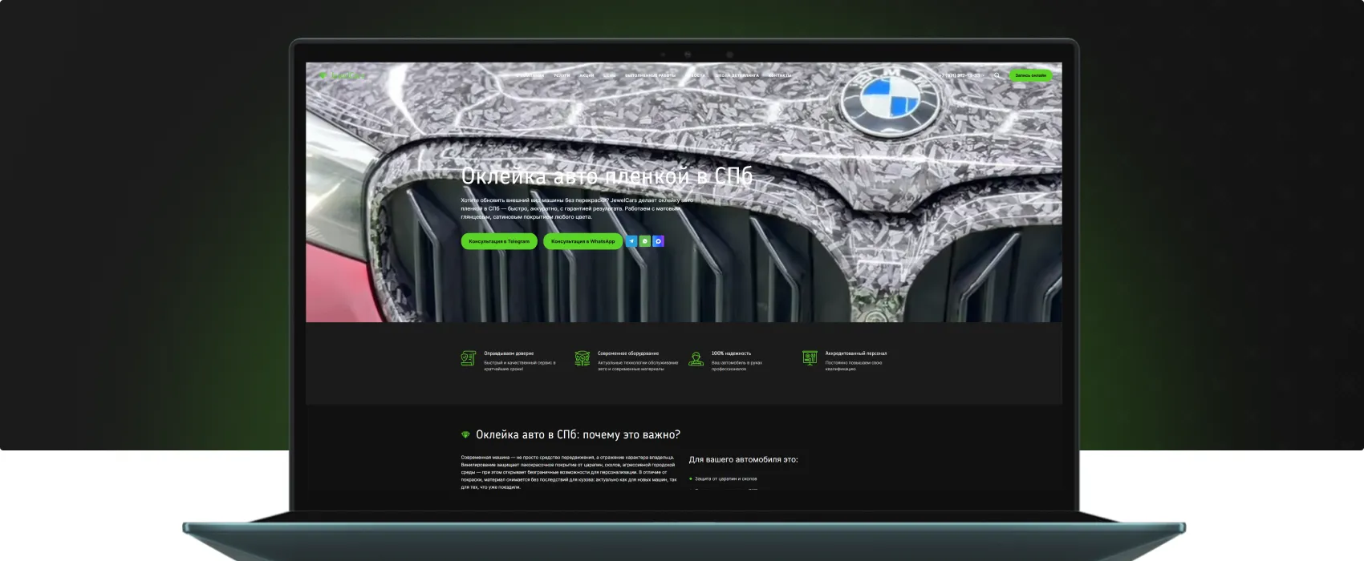Click the green diamond icon beside 'Оклейка авто в СПб: почему'
The width and height of the screenshot is (1364, 561).
tap(465, 434)
